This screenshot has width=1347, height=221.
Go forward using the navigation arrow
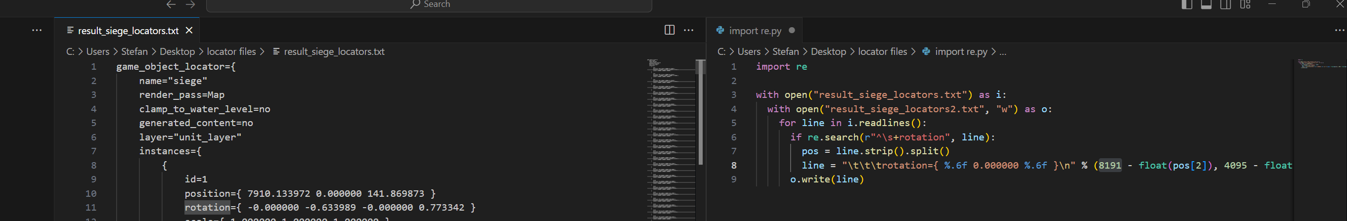190,4
